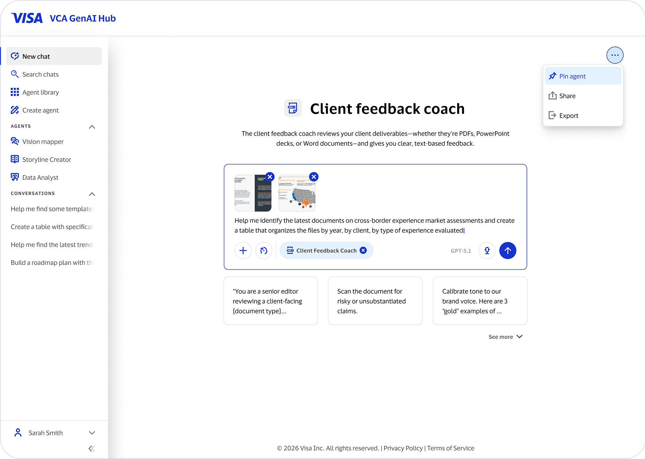Expand the Sarah Smith account menu
Viewport: 645px width, 459px height.
pos(92,433)
